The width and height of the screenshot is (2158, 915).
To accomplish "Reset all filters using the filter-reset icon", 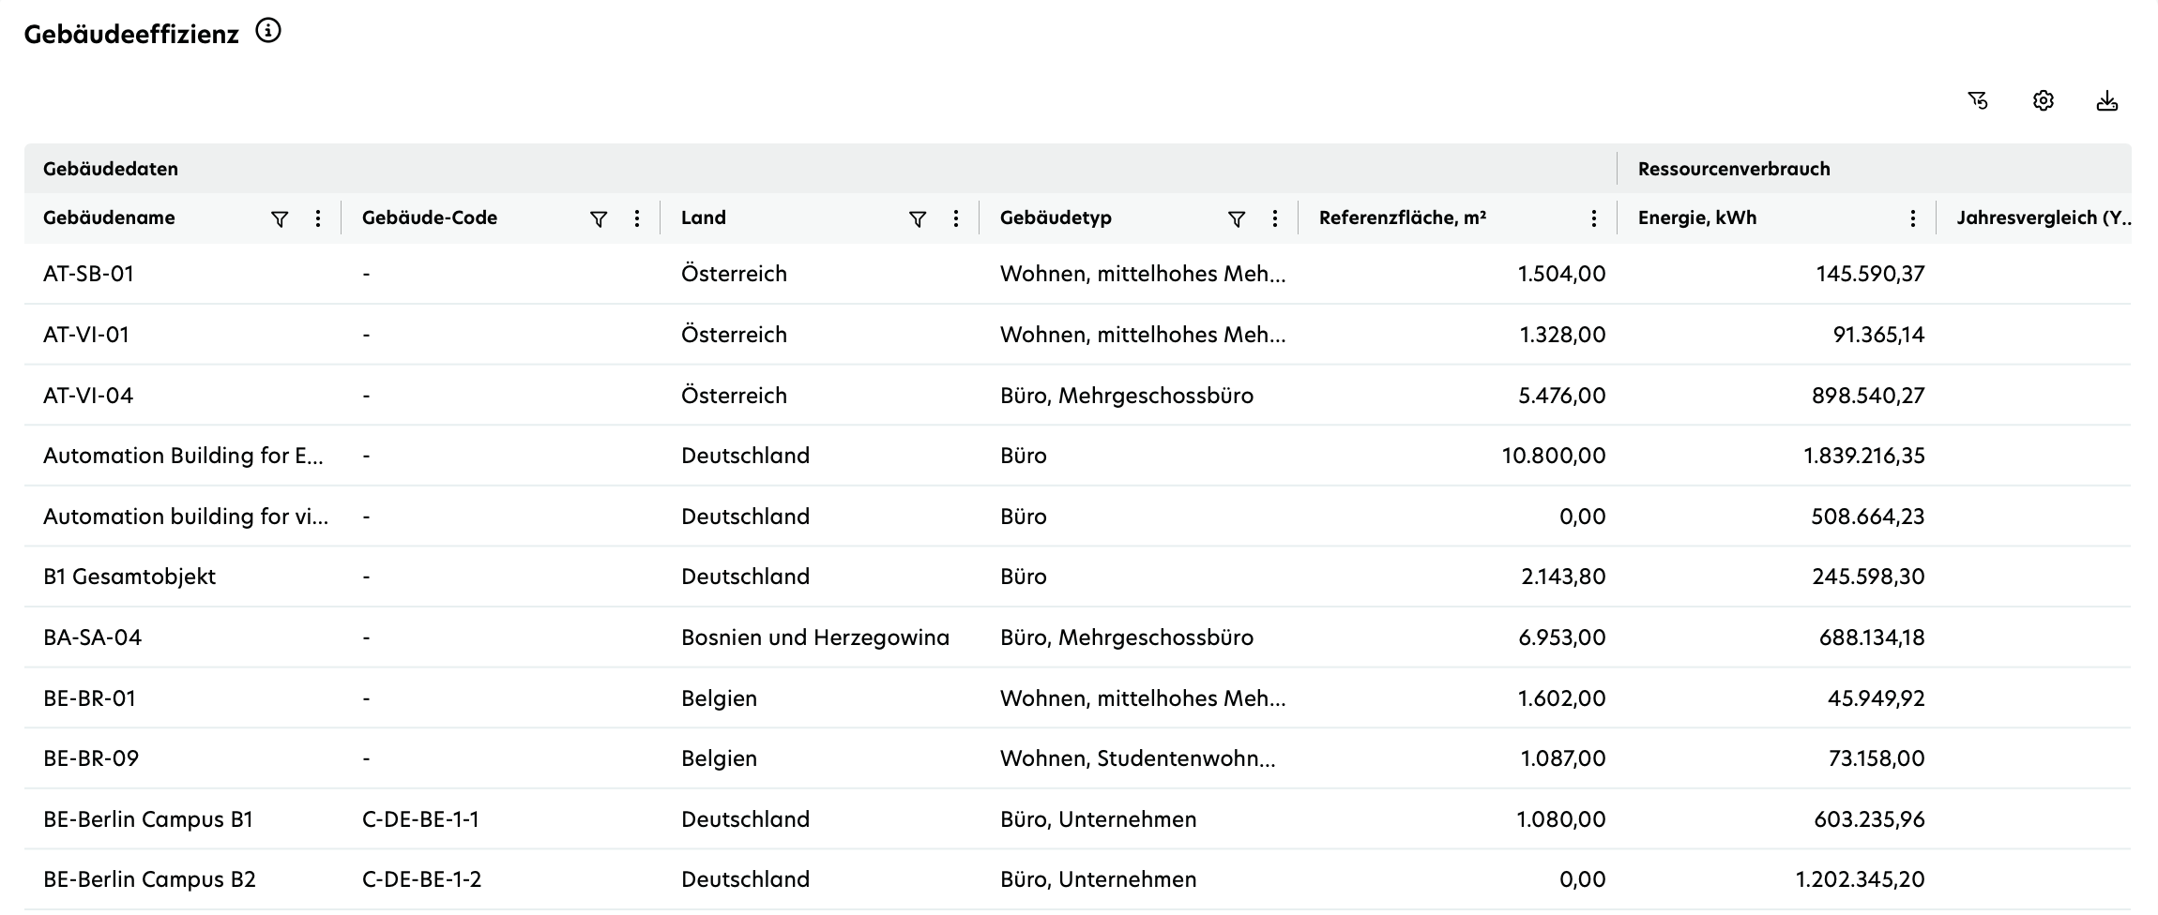I will [1978, 100].
